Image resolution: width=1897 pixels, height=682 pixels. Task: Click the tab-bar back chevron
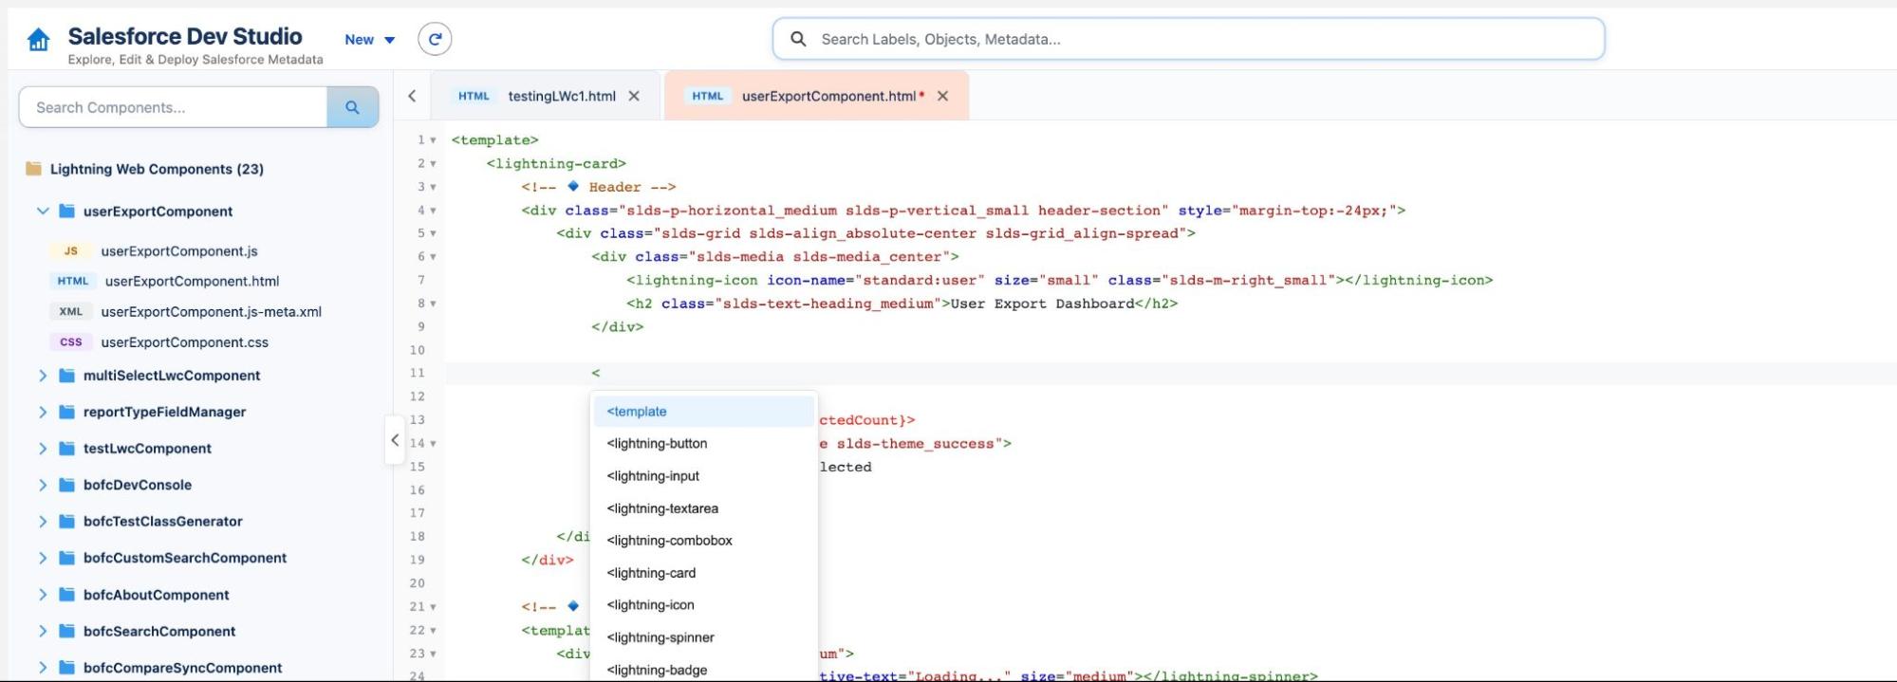click(412, 96)
